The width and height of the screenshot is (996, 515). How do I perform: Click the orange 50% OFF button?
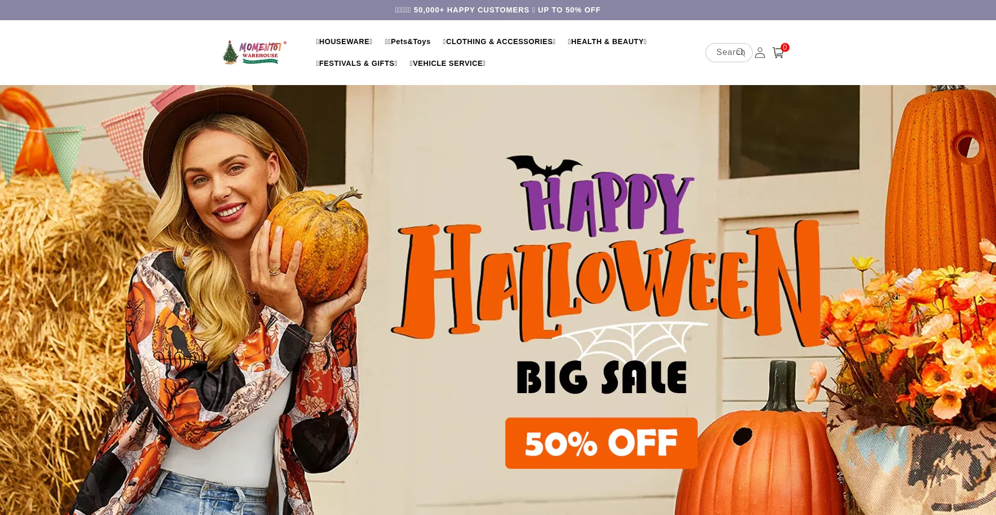click(601, 443)
